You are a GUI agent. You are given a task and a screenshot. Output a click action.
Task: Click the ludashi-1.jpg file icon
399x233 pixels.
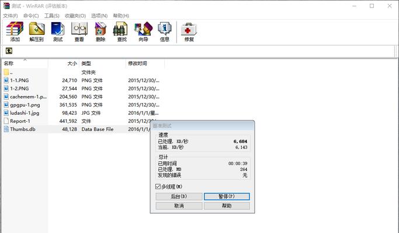click(x=6, y=112)
